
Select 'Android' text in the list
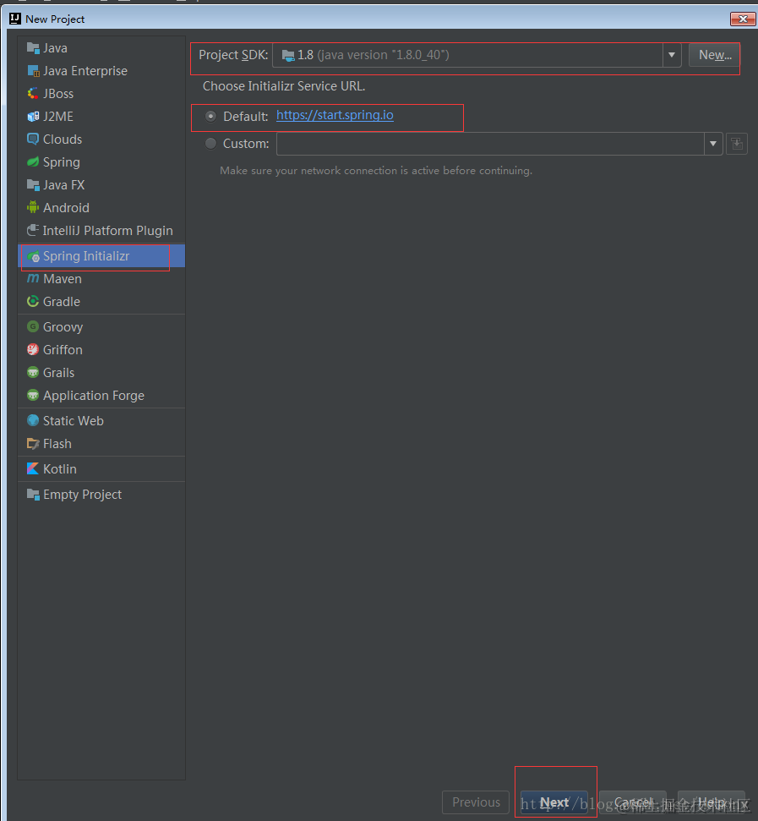(x=66, y=208)
